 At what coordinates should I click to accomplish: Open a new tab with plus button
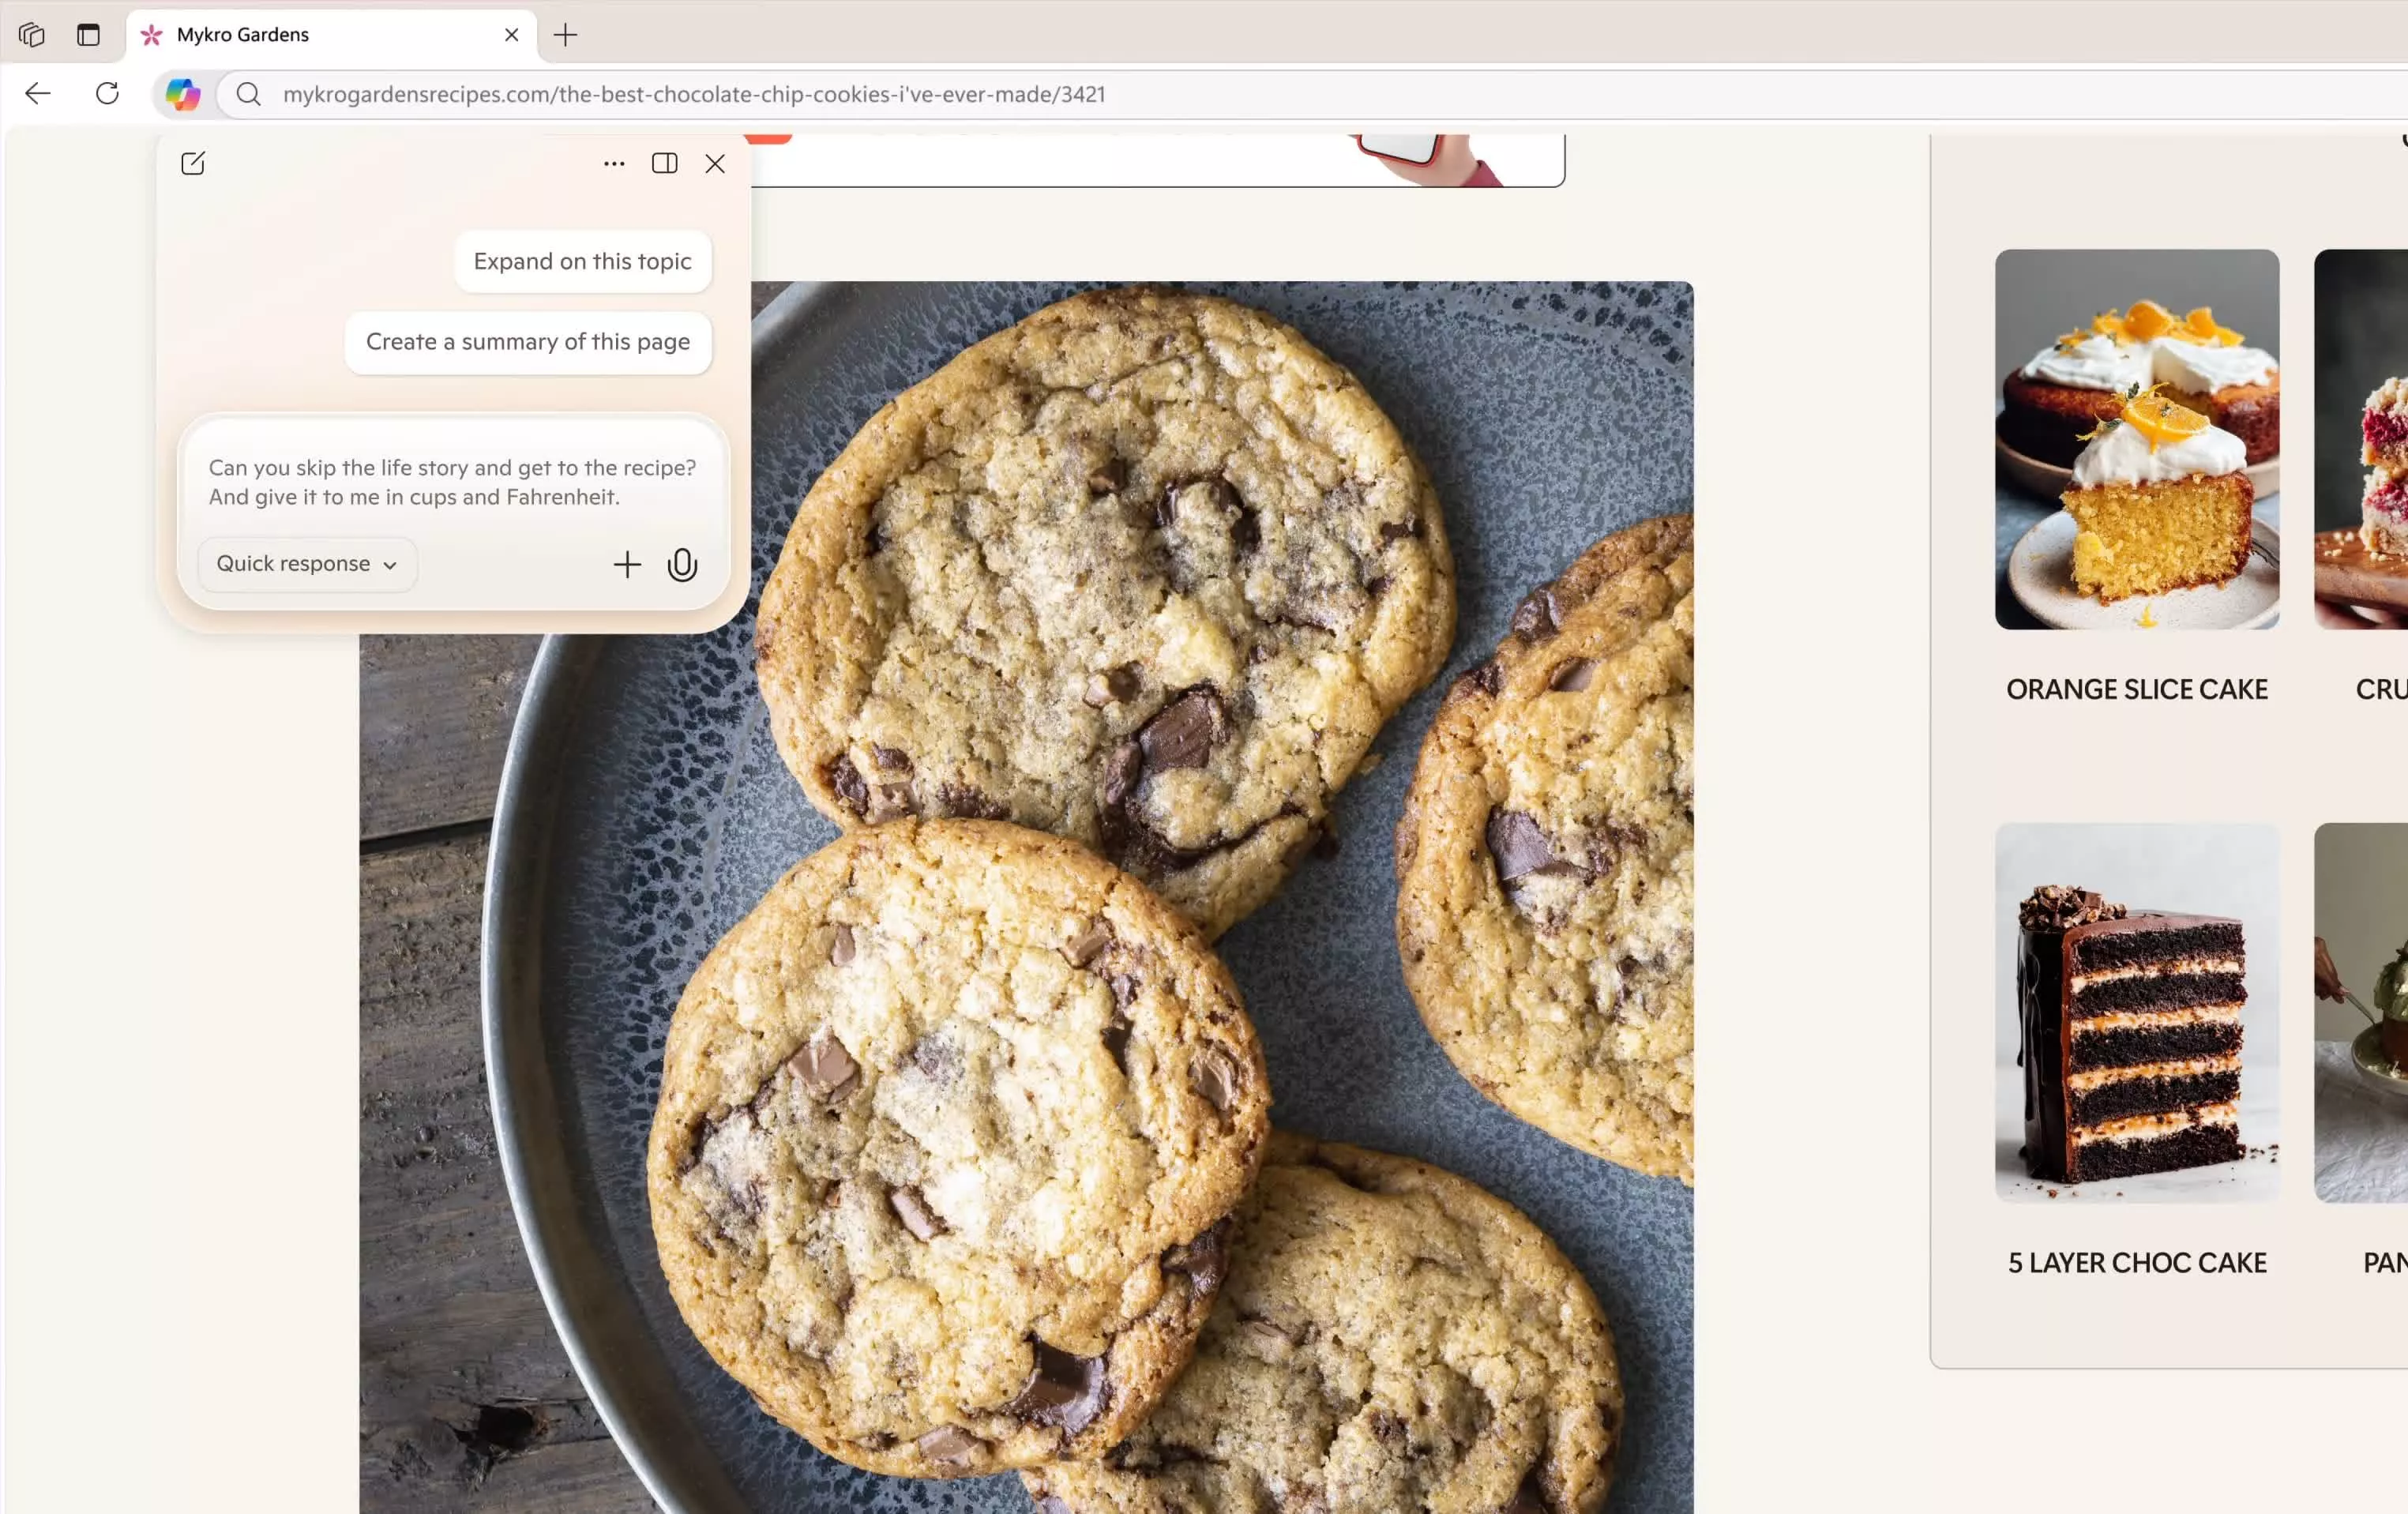click(566, 35)
